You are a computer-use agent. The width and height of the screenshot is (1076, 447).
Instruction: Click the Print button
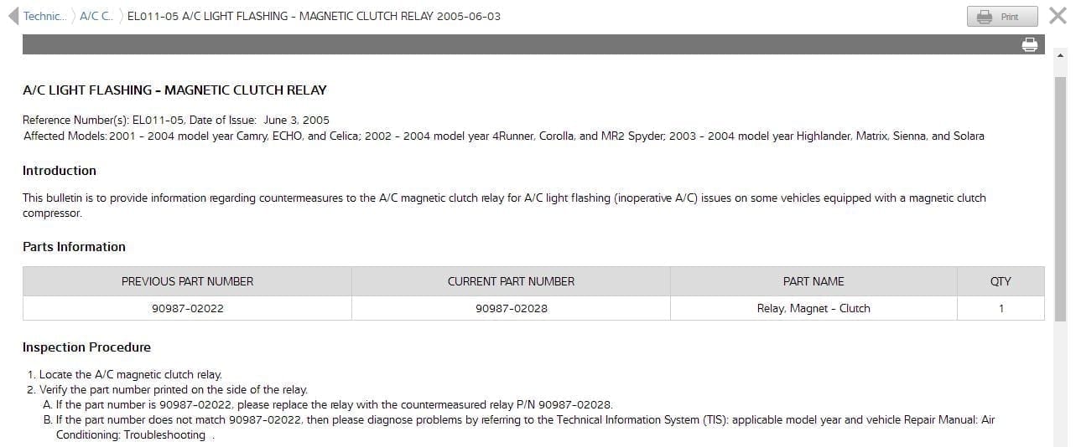(x=1002, y=16)
